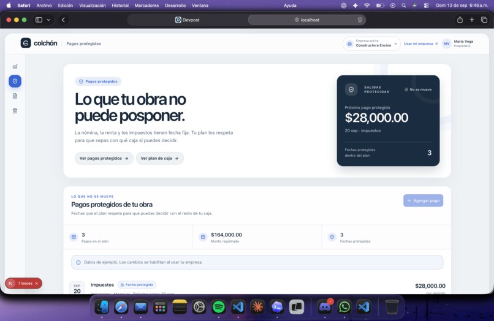This screenshot has height=321, width=494.
Task: Open the bank building sidebar icon
Action: (x=15, y=110)
